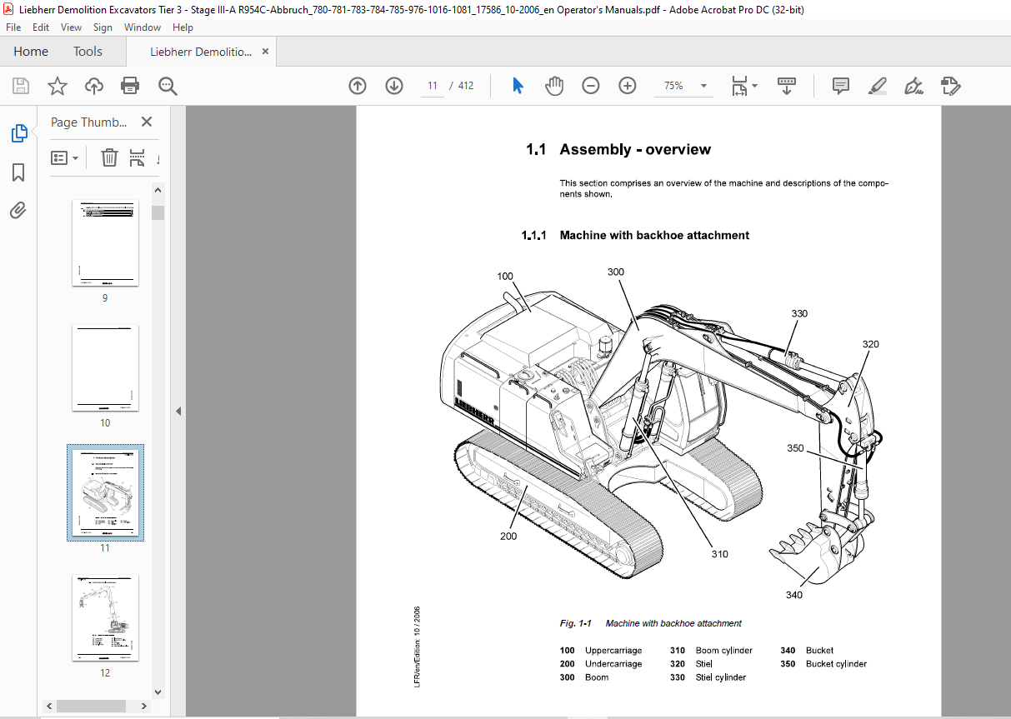Click the scrolling mode keyboard icon
Screen dimensions: 1011x719
click(x=787, y=86)
